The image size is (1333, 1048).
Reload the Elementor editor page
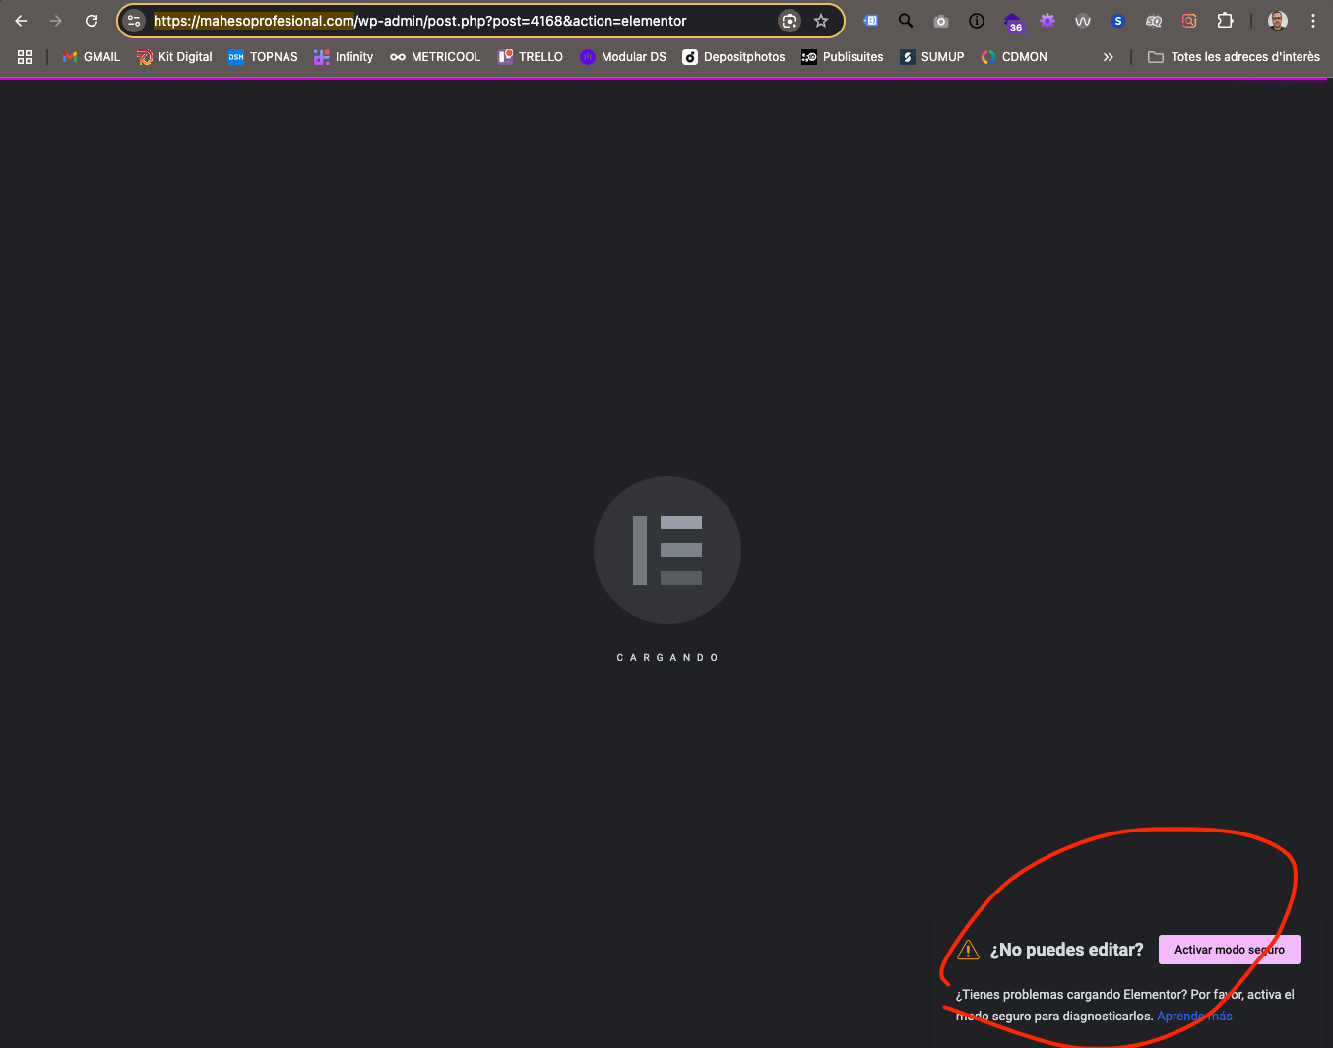point(92,21)
